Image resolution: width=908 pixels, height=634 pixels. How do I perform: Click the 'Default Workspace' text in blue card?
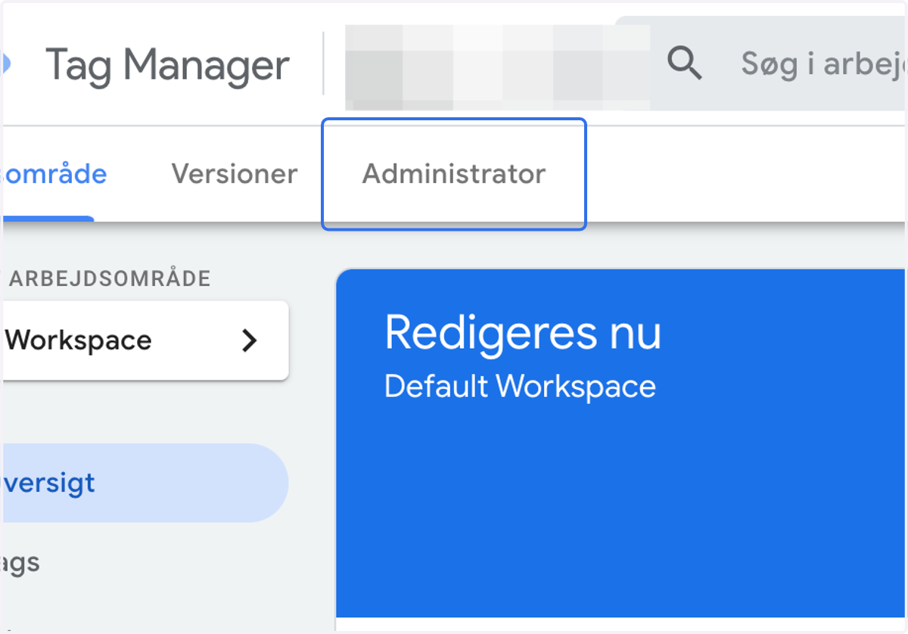[520, 387]
